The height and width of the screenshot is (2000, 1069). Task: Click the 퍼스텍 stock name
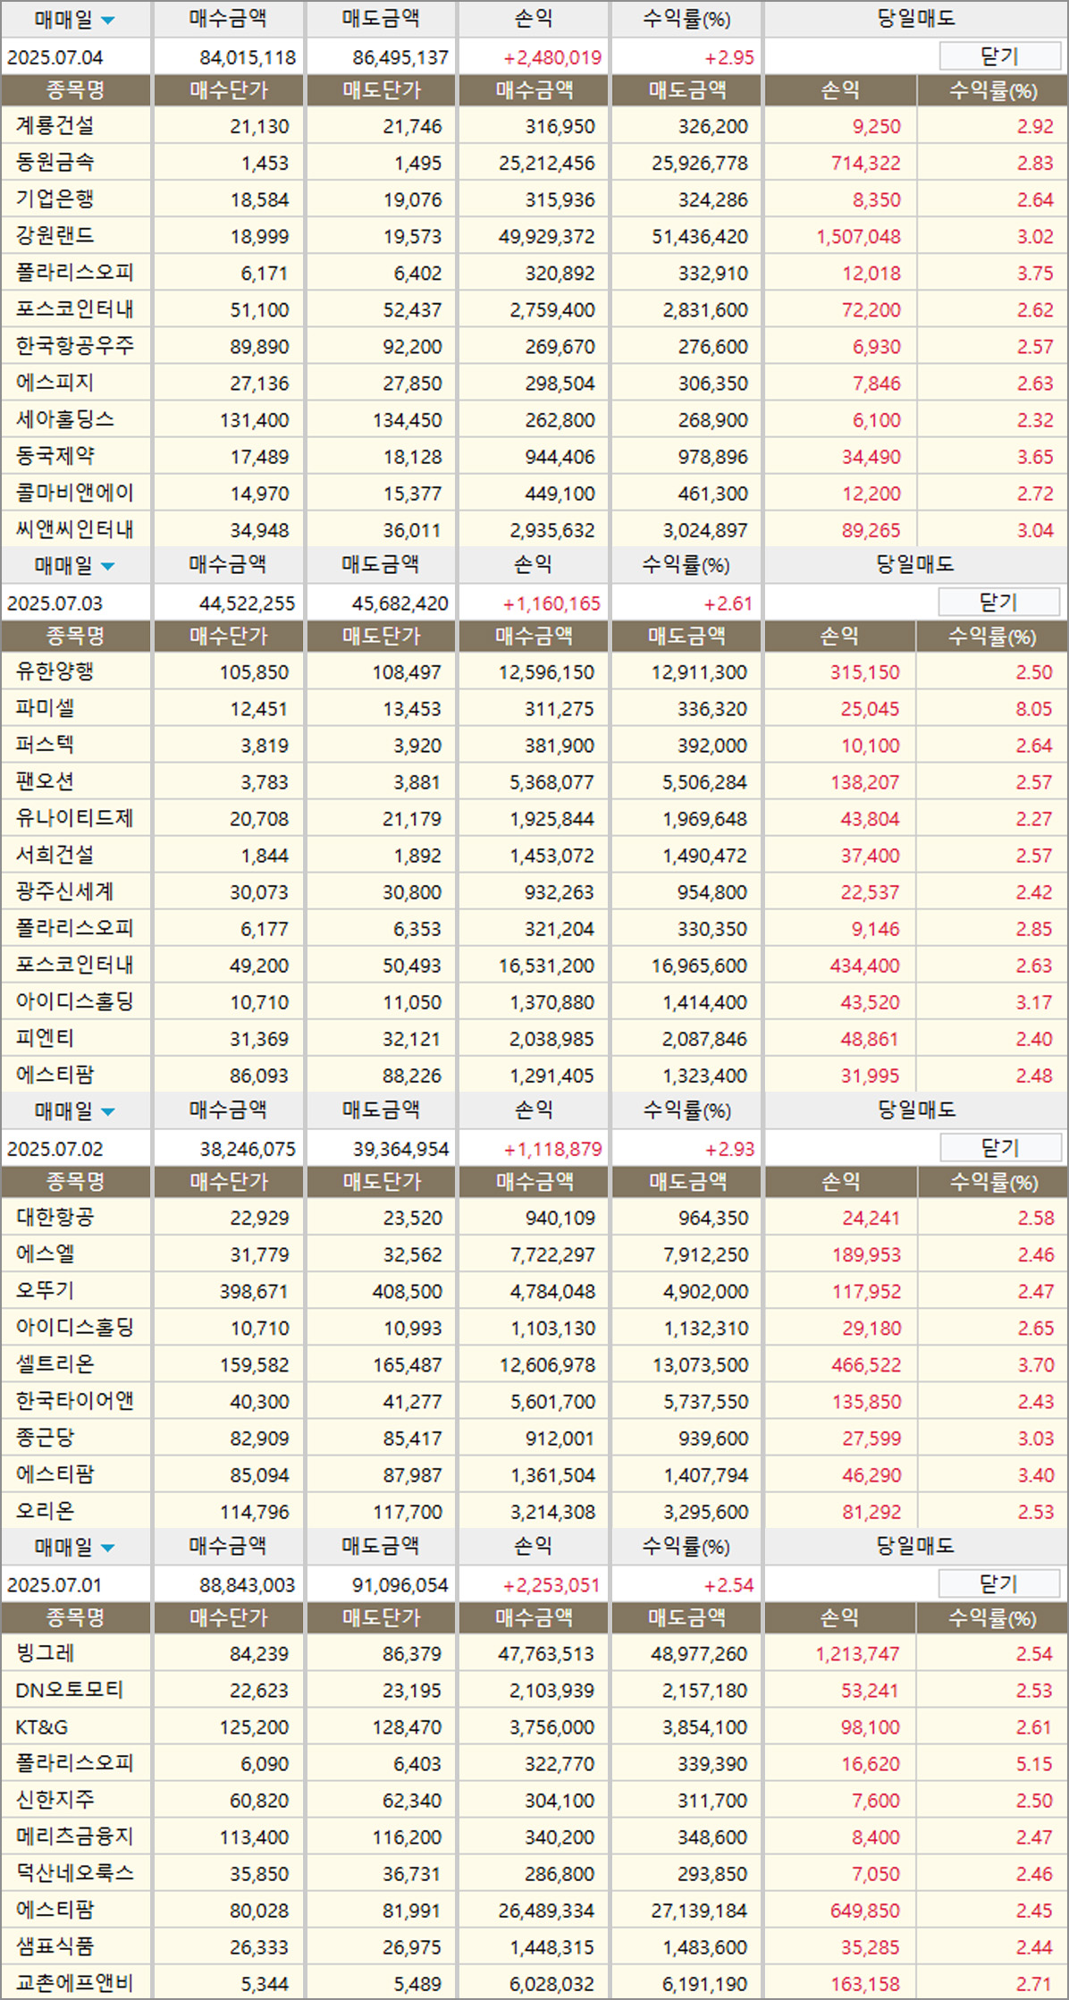click(45, 745)
